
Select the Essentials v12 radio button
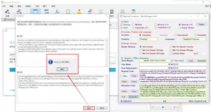click(x=156, y=28)
